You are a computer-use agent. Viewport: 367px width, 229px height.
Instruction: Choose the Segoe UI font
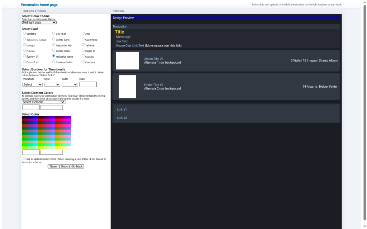83,50
